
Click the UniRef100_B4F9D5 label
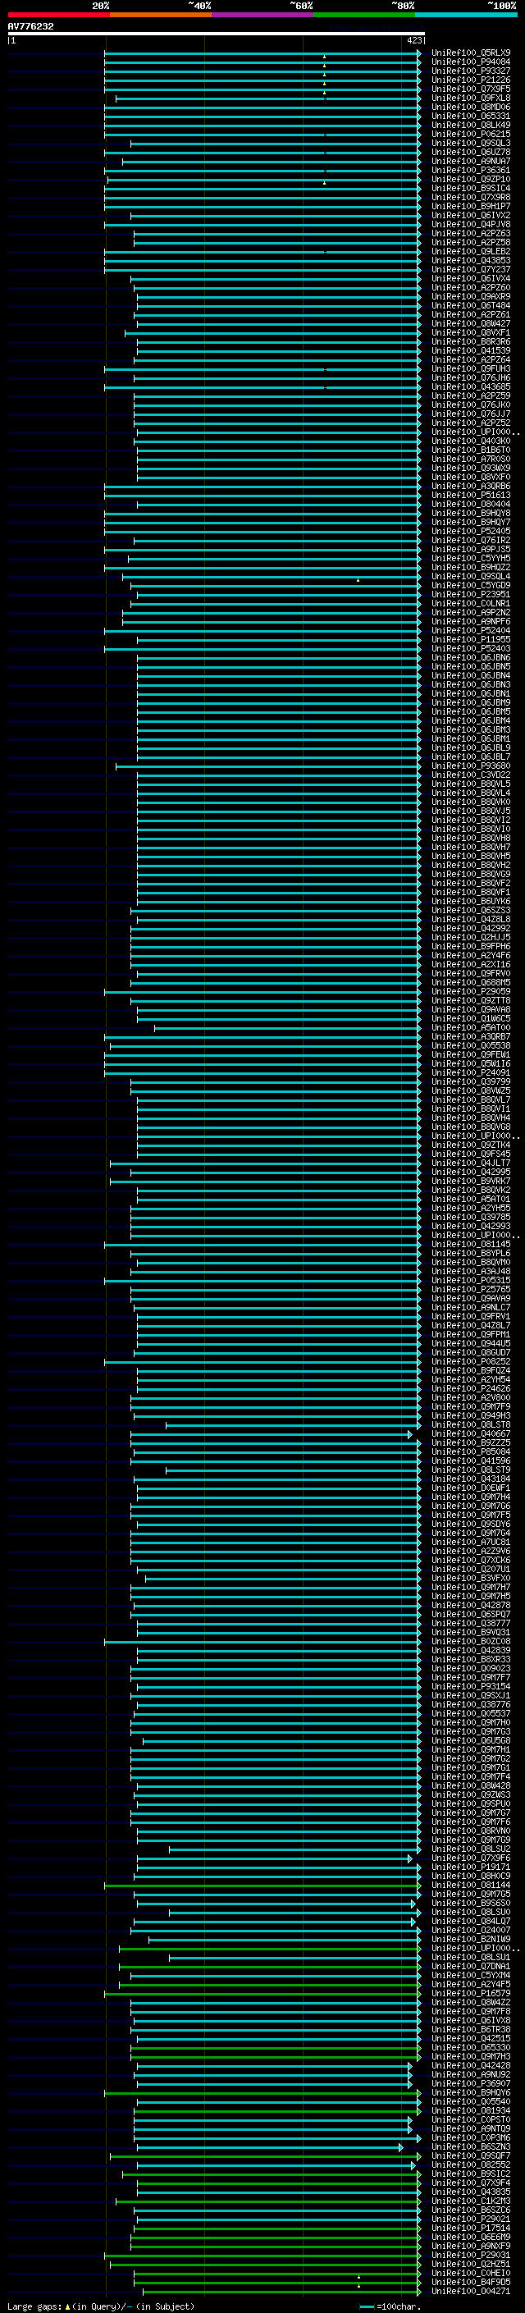[470, 2283]
